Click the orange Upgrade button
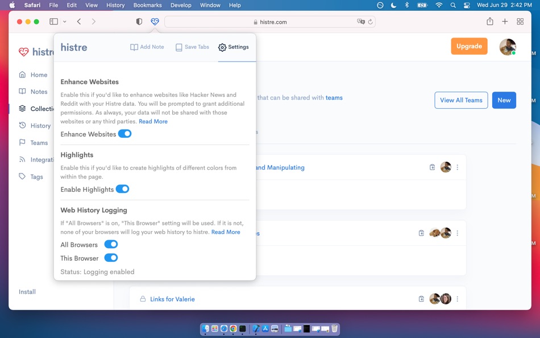 pos(469,46)
